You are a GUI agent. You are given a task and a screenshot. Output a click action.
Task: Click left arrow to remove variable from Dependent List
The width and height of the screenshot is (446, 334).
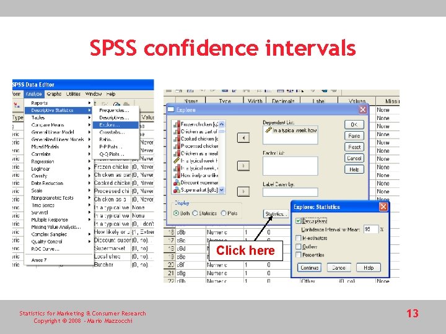pyautogui.click(x=243, y=138)
